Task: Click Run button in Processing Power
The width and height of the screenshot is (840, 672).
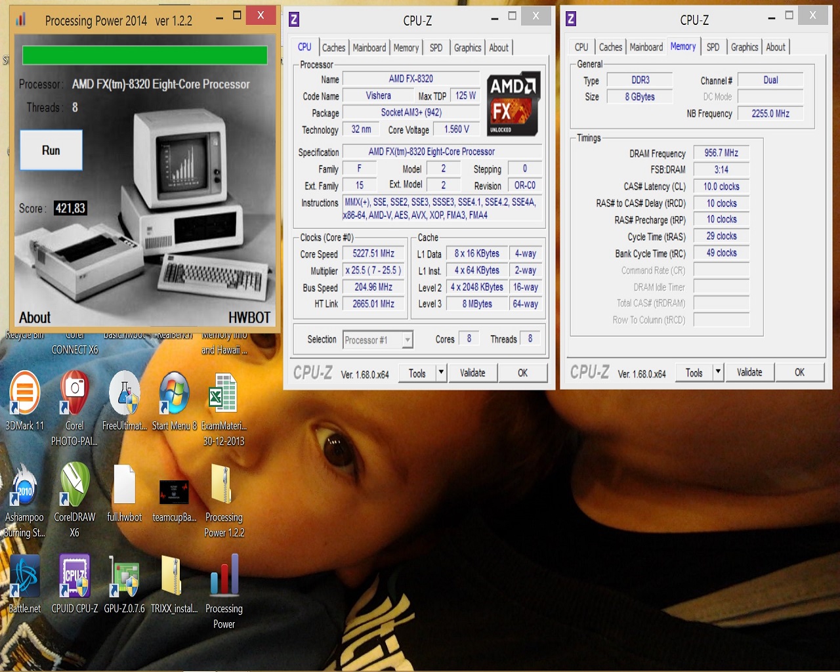Action: (x=51, y=150)
